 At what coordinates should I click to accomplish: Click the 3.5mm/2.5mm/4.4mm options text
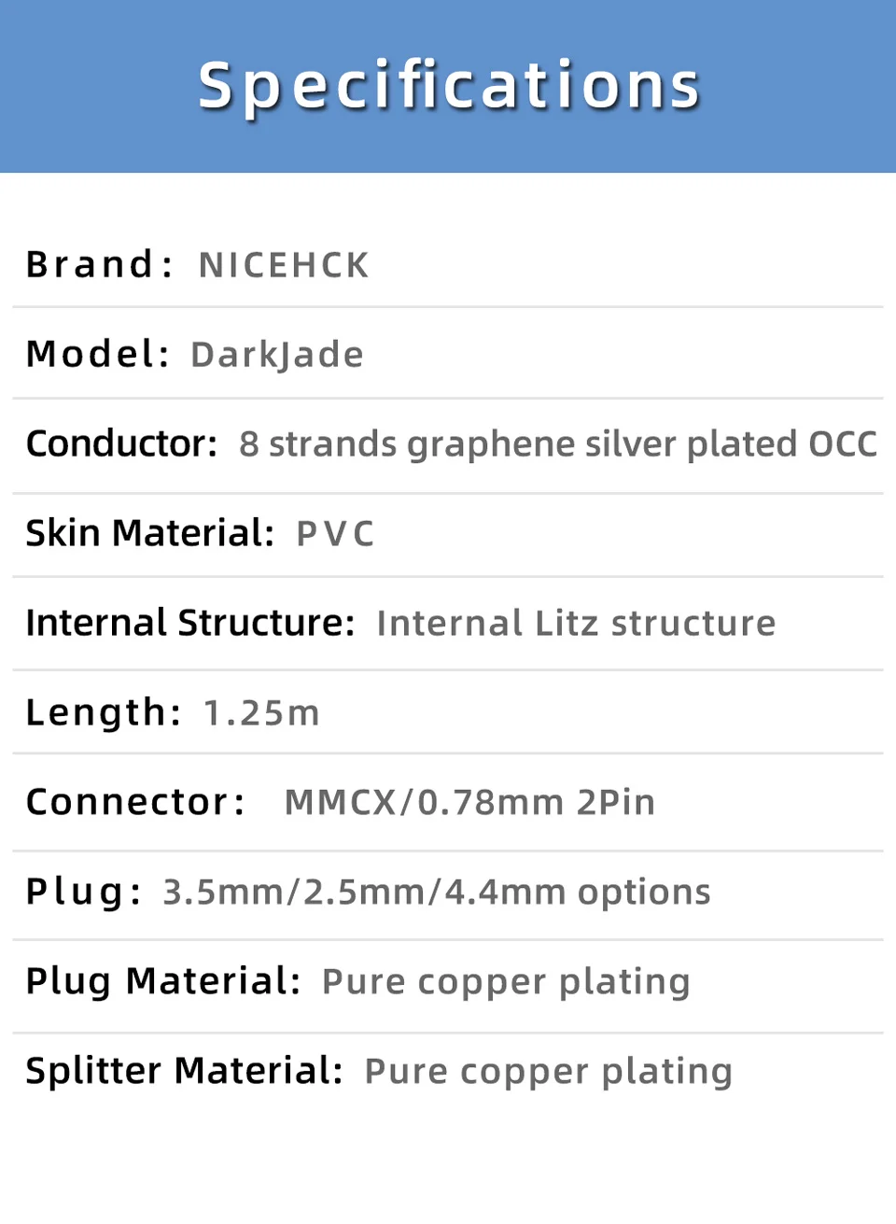tap(437, 893)
